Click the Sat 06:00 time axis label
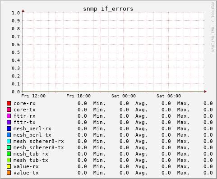 click(x=169, y=96)
